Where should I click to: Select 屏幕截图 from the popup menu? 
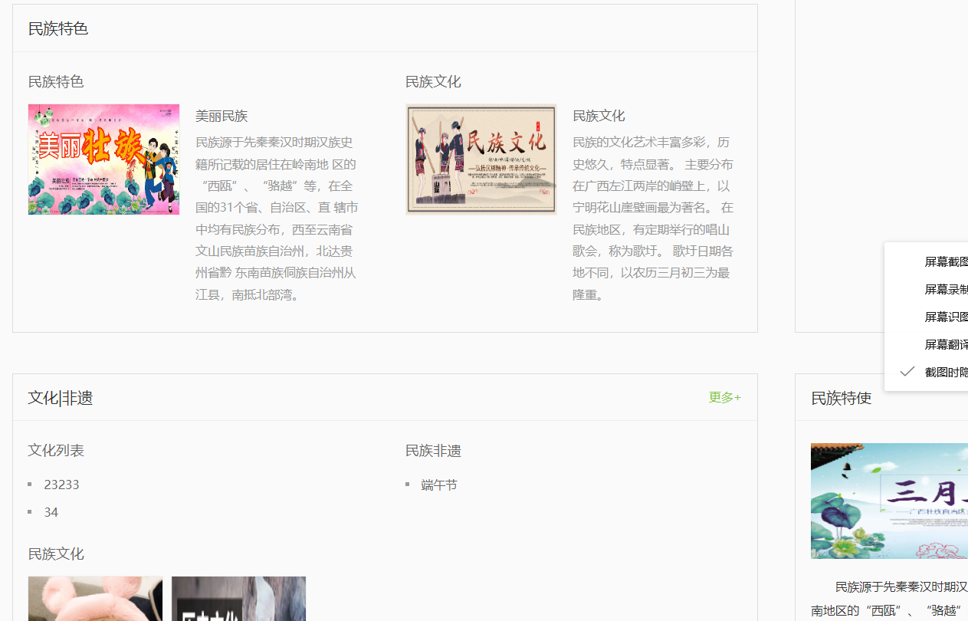pos(945,261)
